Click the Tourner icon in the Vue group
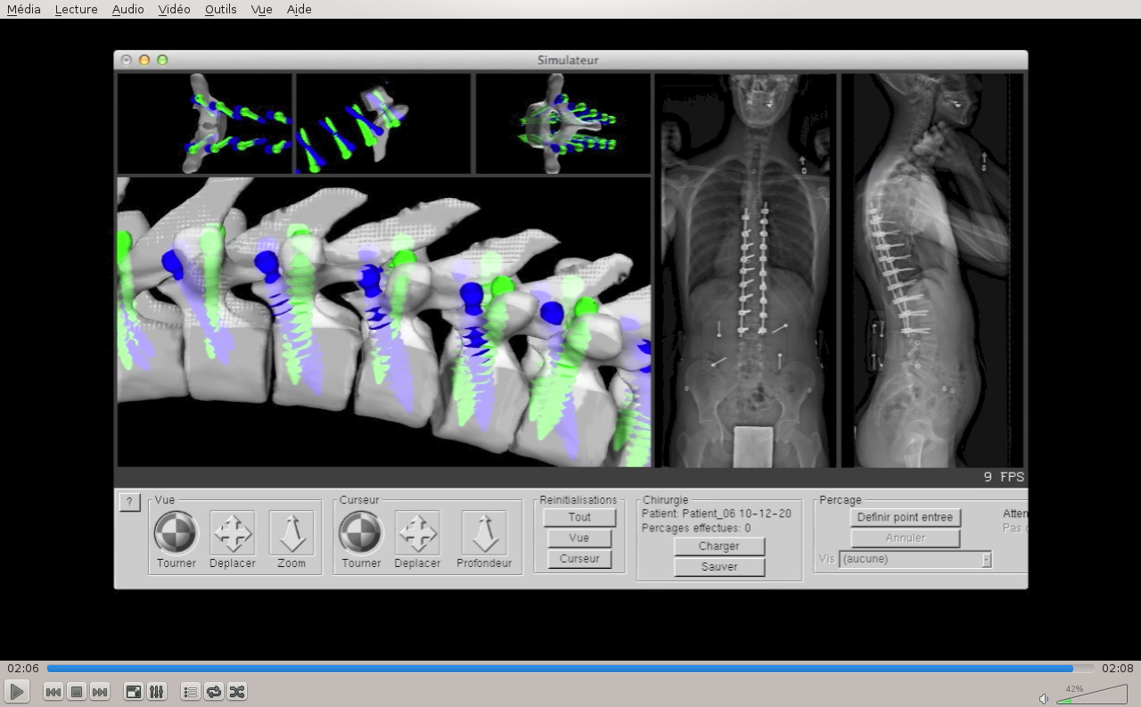 [176, 532]
